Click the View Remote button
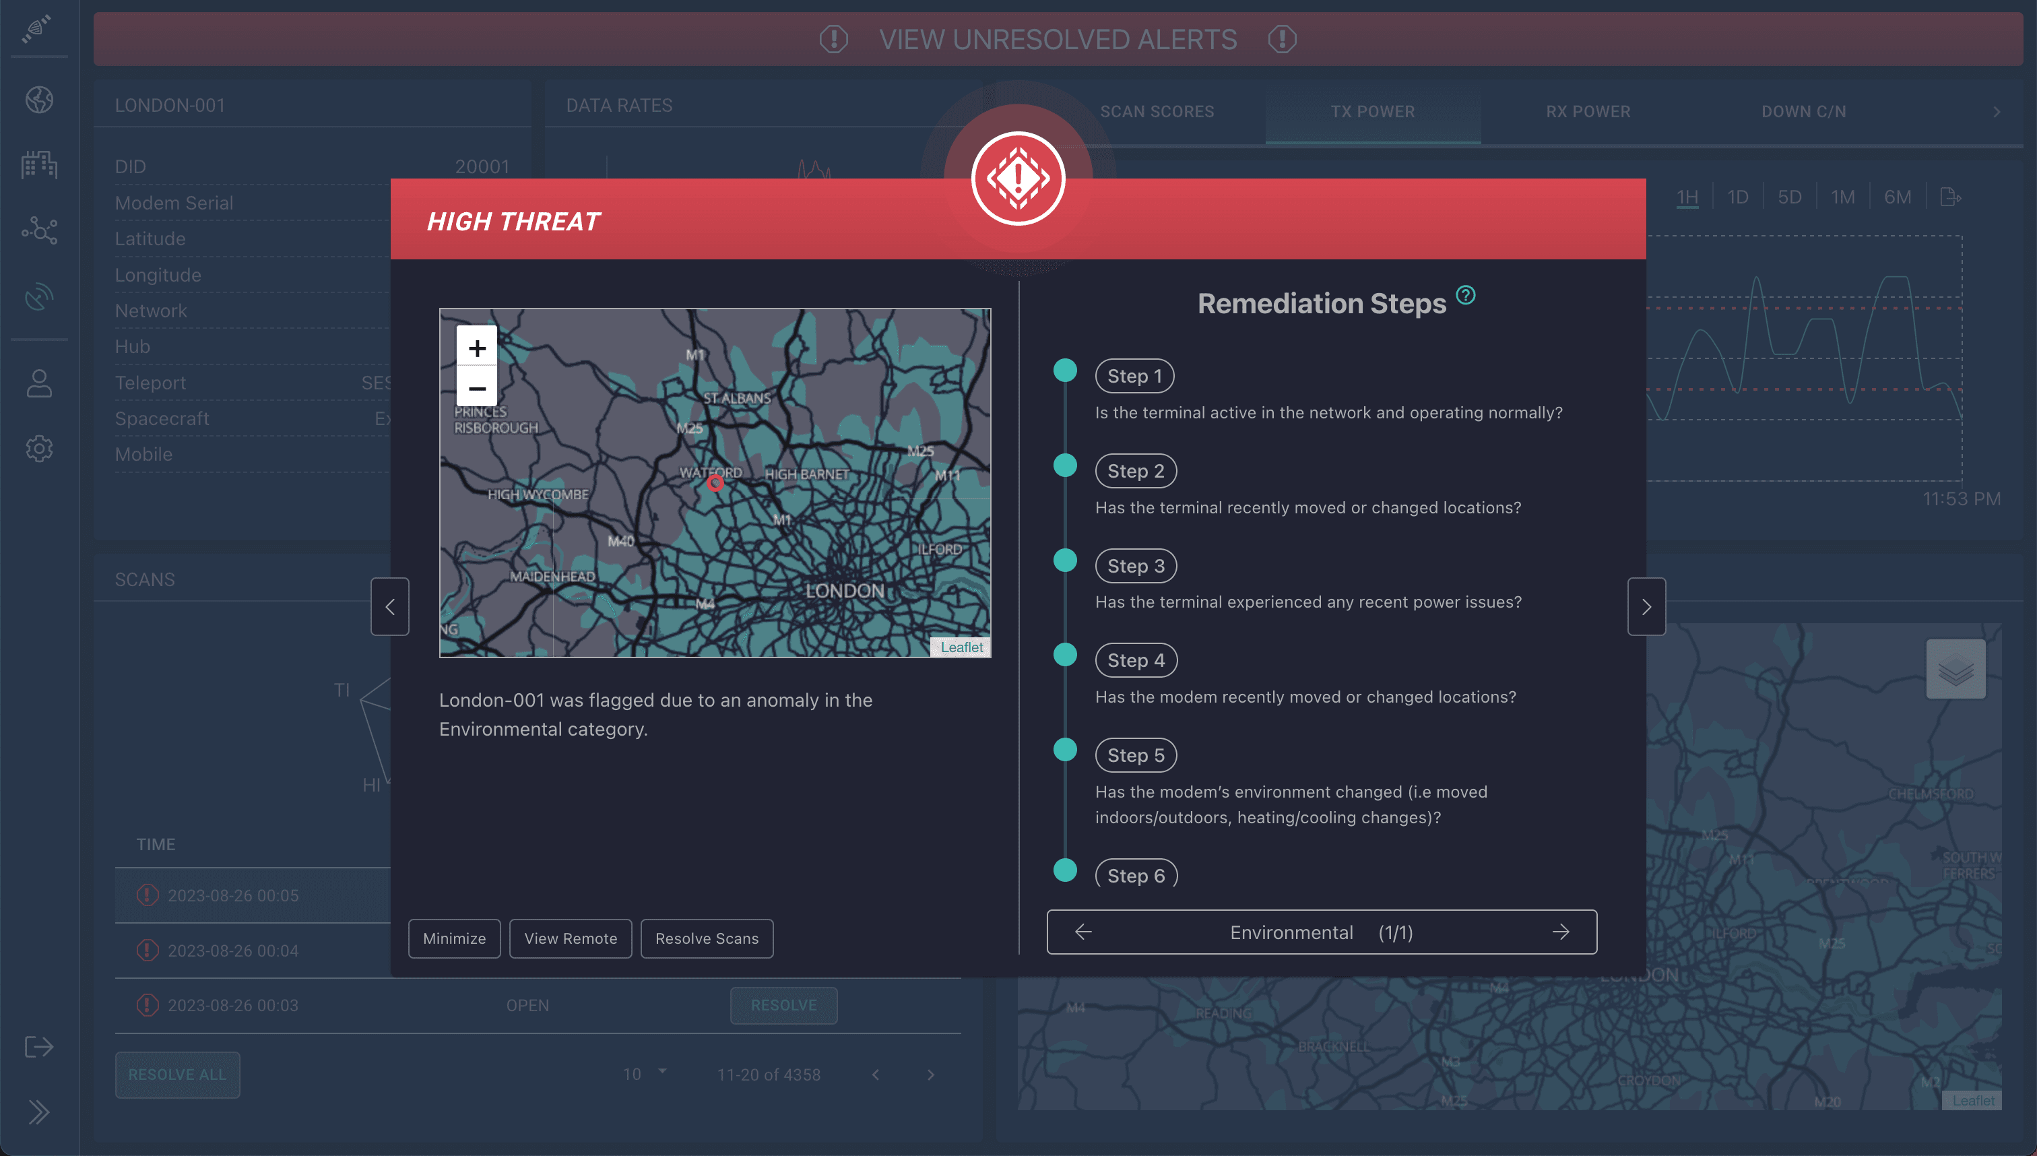2037x1156 pixels. (x=570, y=938)
